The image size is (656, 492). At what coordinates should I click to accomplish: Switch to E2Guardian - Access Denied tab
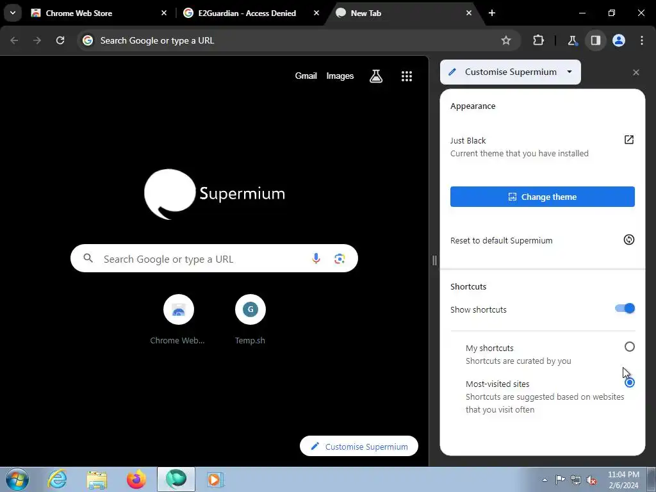coord(252,13)
